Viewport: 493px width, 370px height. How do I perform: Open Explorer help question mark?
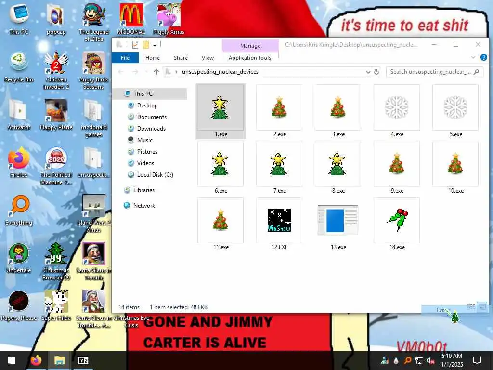484,58
